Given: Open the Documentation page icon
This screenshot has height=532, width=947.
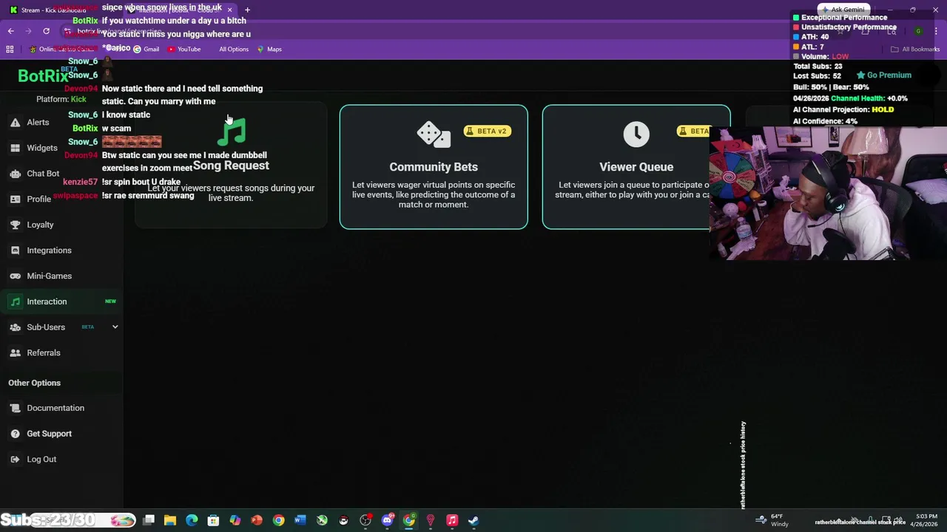Looking at the screenshot, I should pyautogui.click(x=15, y=408).
